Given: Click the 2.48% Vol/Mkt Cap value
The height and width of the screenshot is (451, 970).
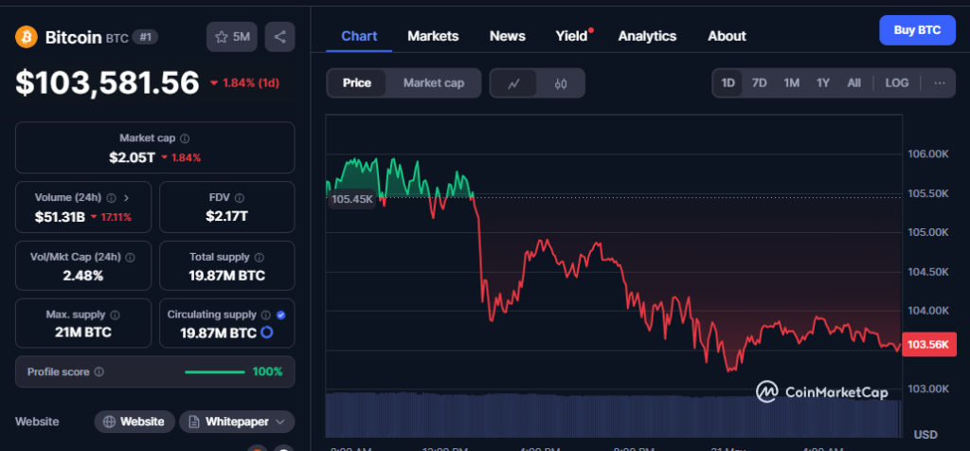Looking at the screenshot, I should coord(83,276).
